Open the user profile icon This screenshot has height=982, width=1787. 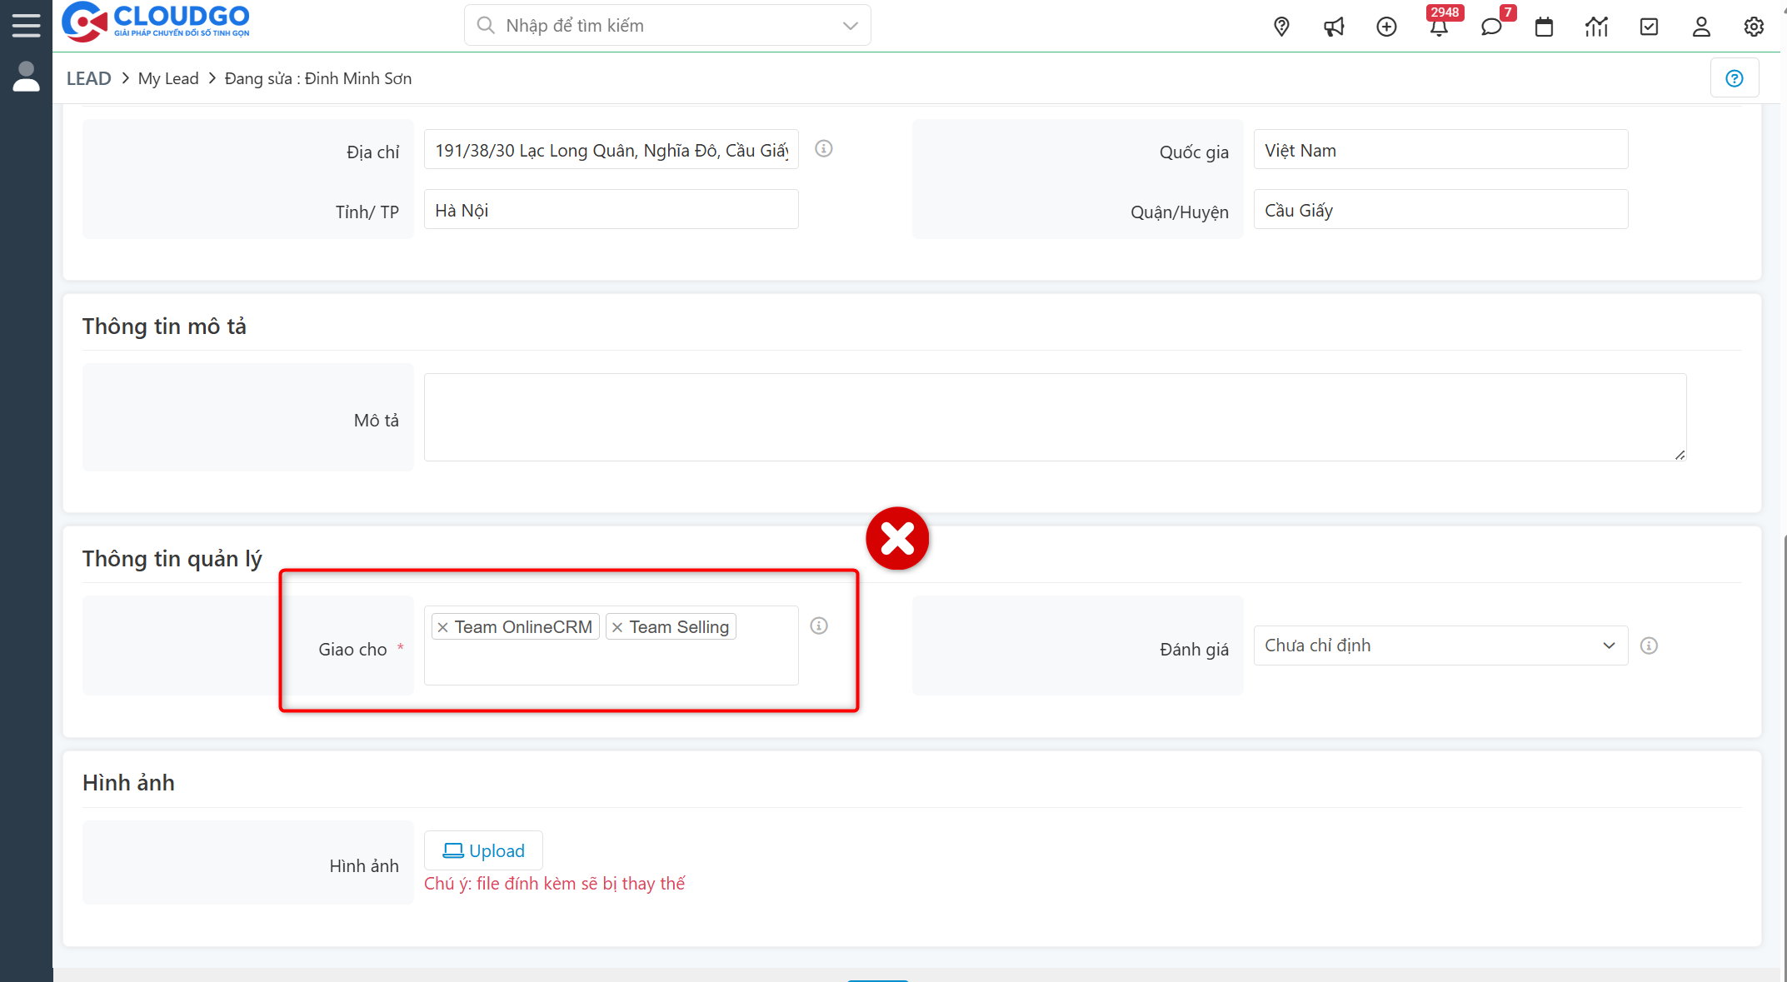[1700, 27]
